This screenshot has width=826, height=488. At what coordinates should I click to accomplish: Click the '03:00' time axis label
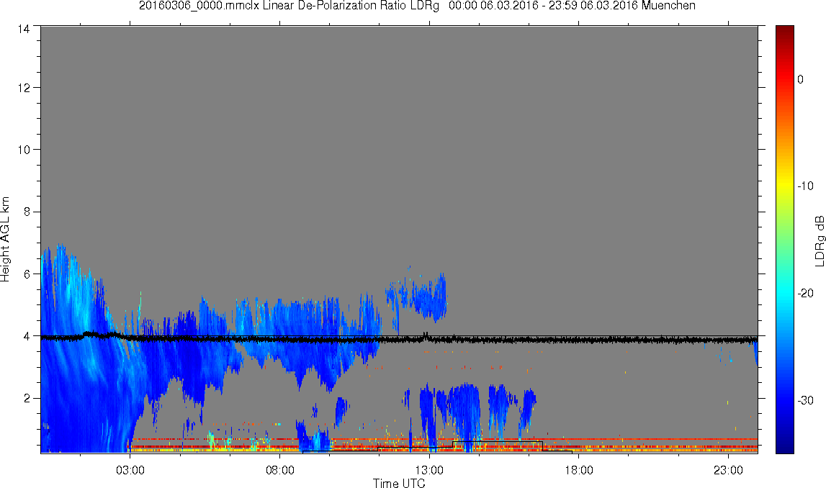[130, 470]
